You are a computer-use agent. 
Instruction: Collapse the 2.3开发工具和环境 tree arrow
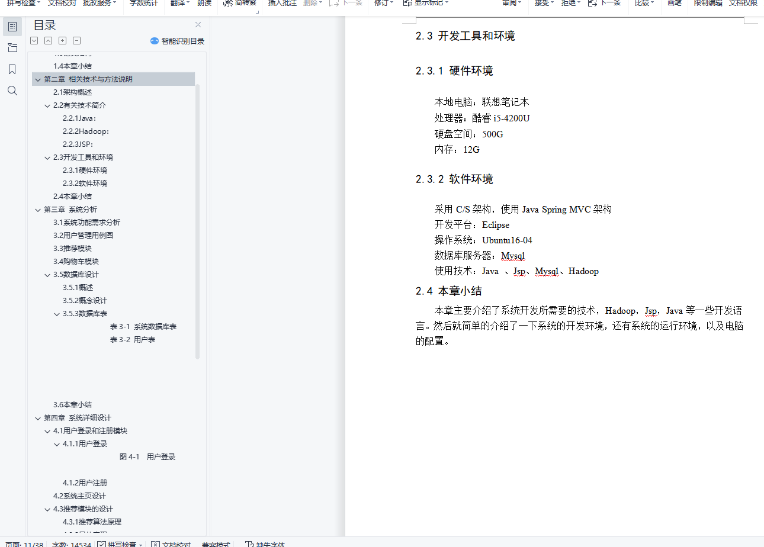[47, 157]
